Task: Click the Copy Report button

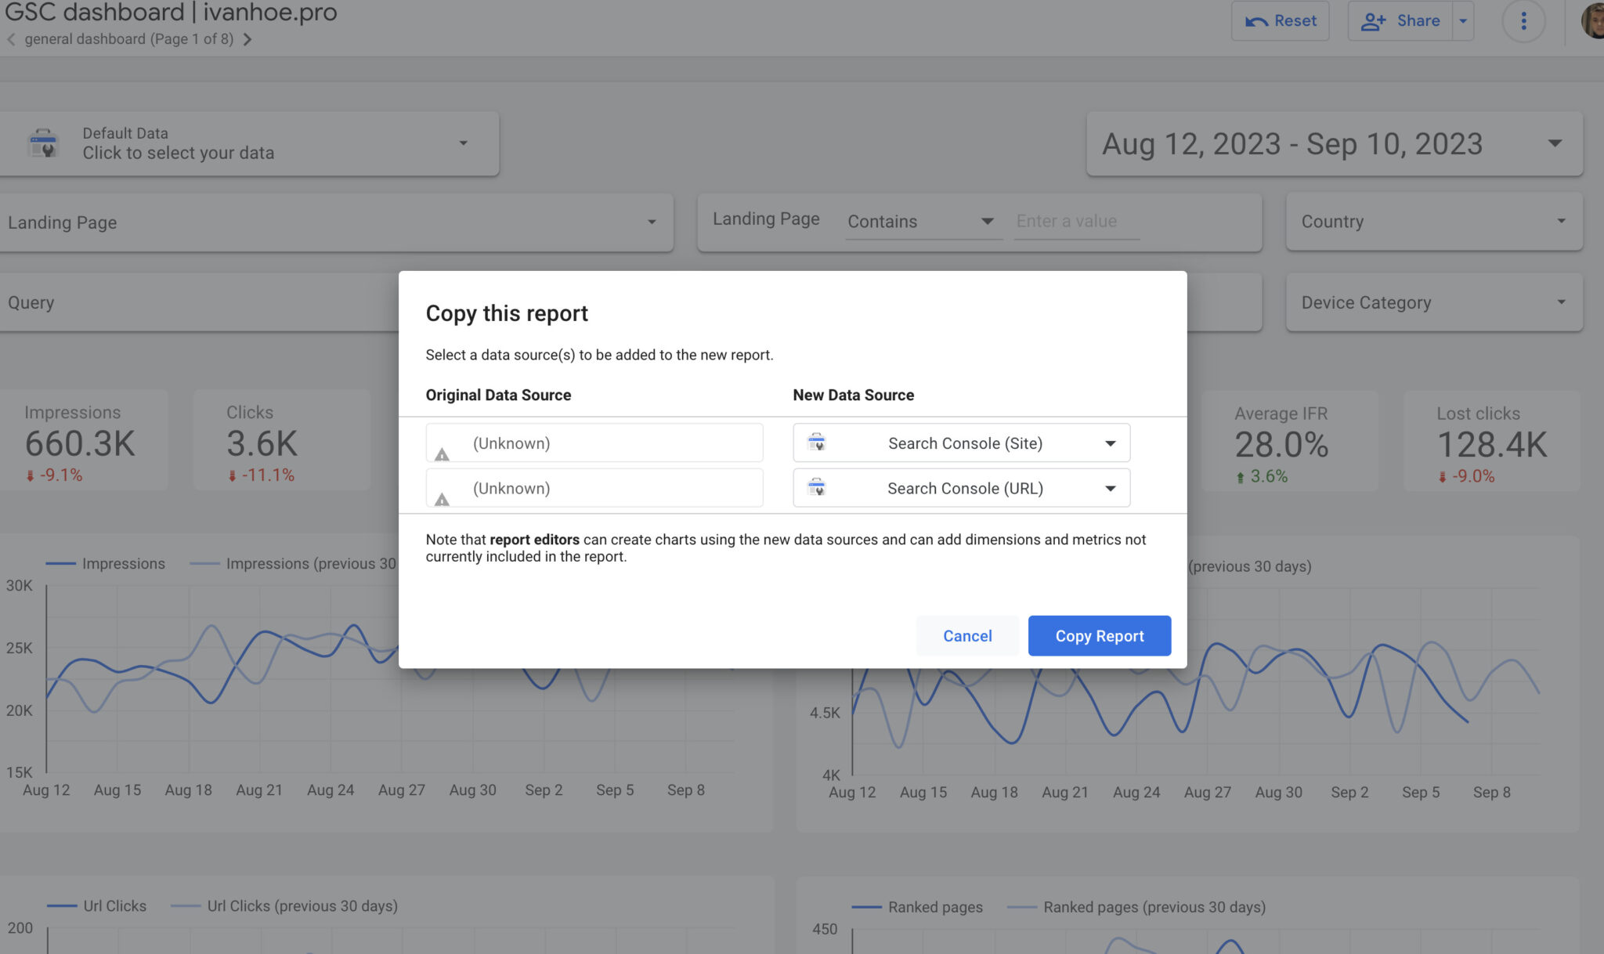Action: pos(1099,635)
